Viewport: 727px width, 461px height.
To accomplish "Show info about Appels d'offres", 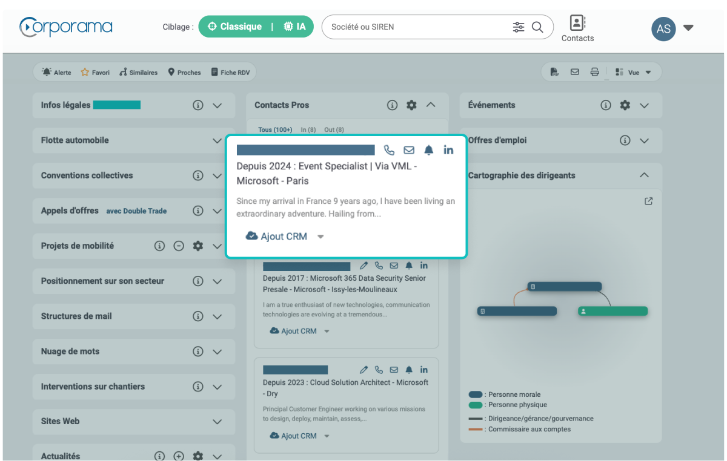I will tap(198, 211).
